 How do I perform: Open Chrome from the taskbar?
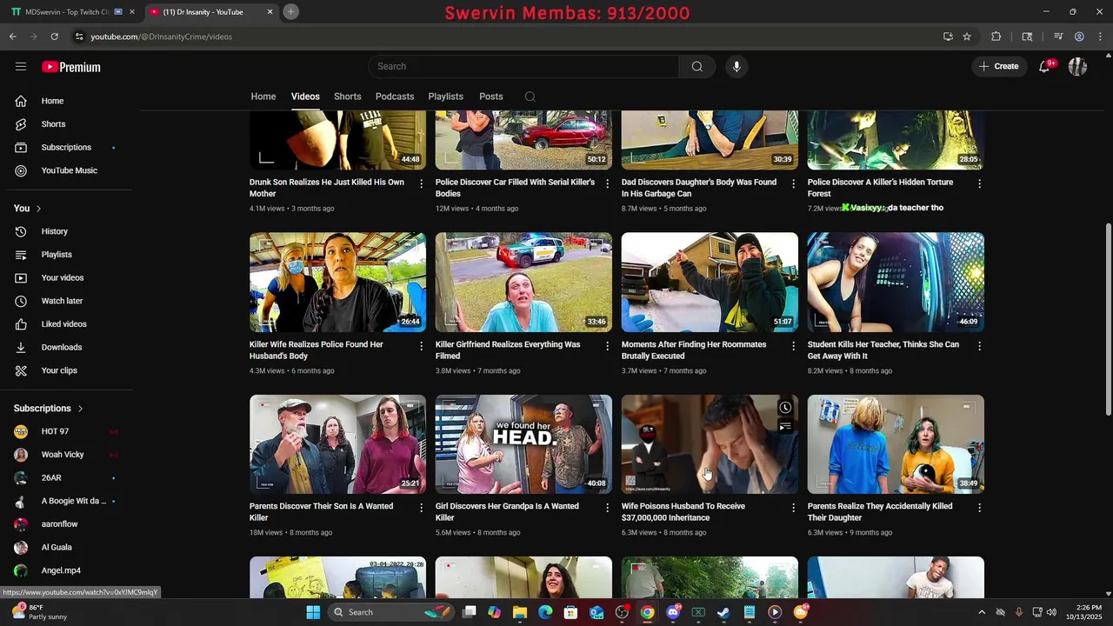tap(648, 612)
